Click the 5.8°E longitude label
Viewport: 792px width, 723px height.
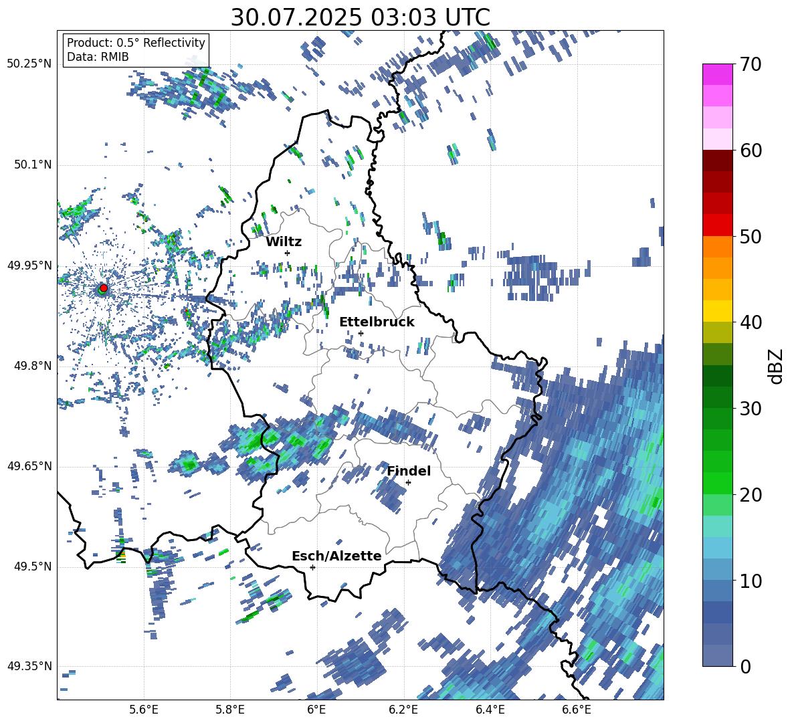point(230,710)
